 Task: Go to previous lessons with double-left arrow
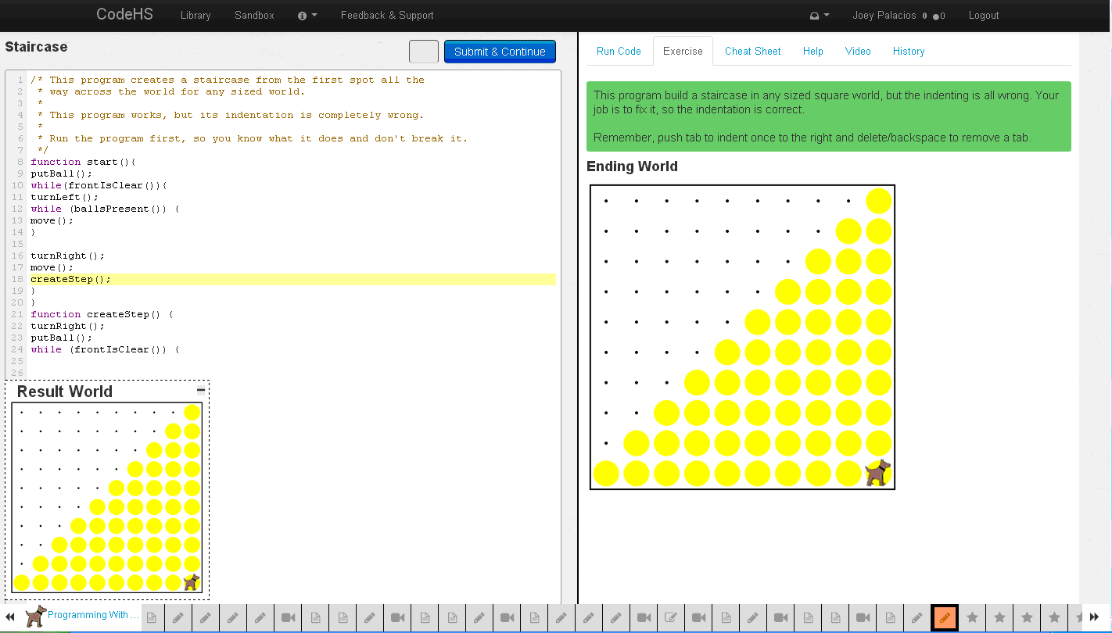(10, 617)
